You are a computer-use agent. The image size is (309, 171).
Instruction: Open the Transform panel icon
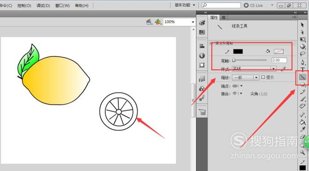tap(202, 65)
